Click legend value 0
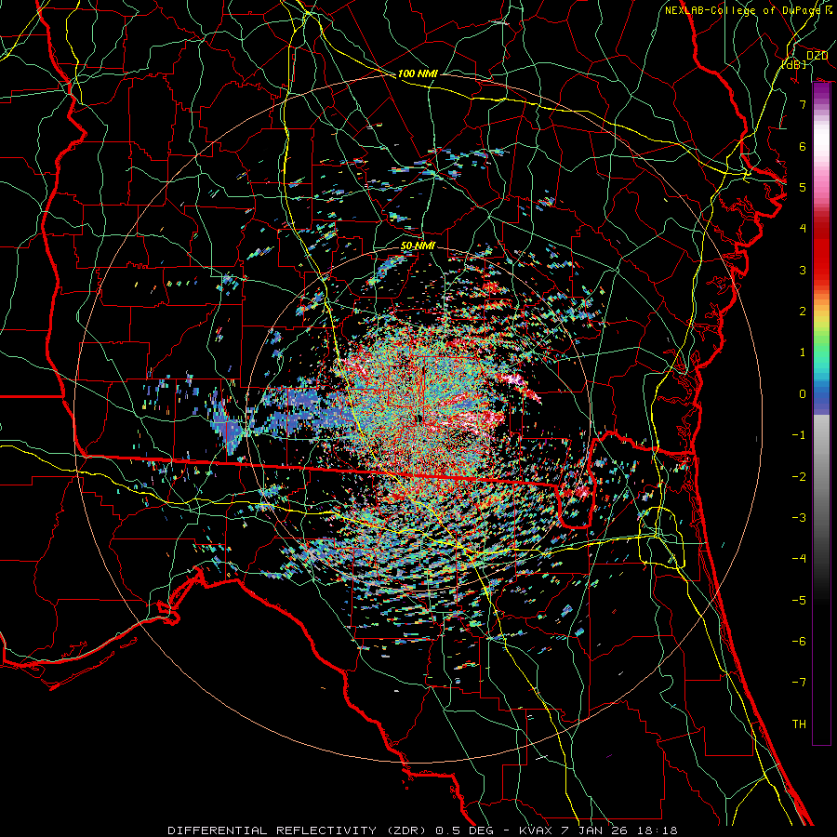This screenshot has height=837, width=837. (803, 394)
